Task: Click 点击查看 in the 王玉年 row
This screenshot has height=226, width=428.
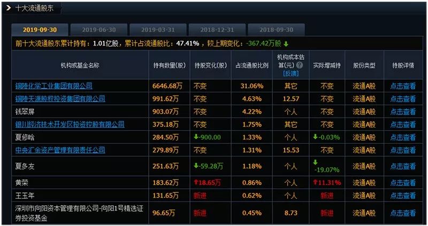Action: tap(403, 196)
